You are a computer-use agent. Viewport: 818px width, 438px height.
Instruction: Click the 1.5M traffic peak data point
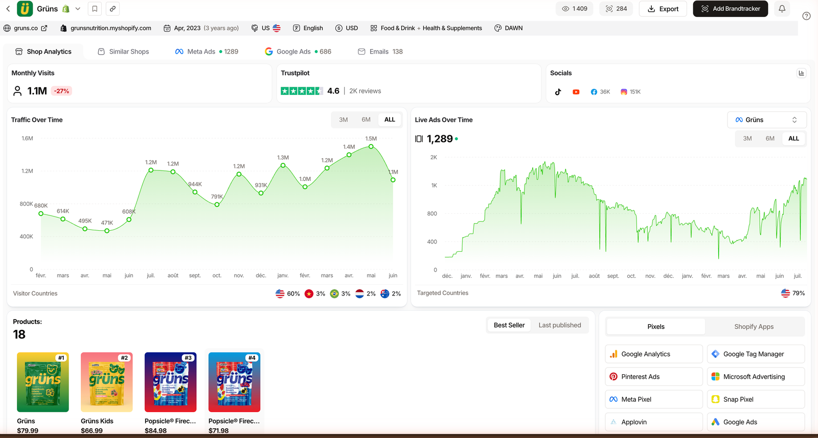click(371, 147)
